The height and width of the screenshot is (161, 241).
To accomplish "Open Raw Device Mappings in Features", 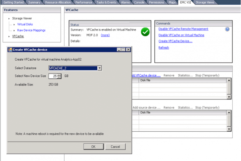I will 31,30.
